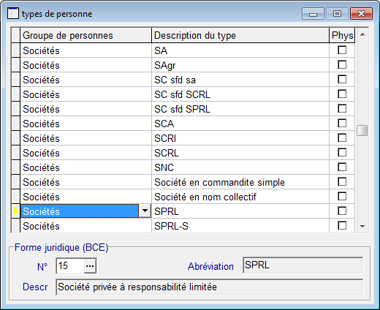Select the Groupe de personnes cell for SCA
Image resolution: width=380 pixels, height=310 pixels.
pyautogui.click(x=86, y=124)
